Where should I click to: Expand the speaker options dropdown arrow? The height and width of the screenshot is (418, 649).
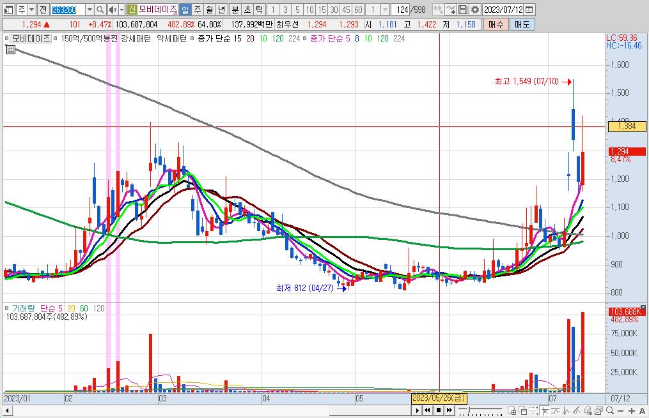coord(121,10)
